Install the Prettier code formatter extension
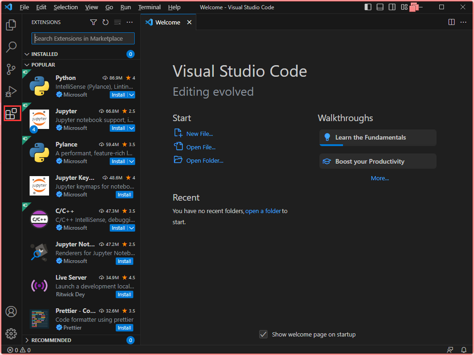The height and width of the screenshot is (355, 474). point(124,328)
